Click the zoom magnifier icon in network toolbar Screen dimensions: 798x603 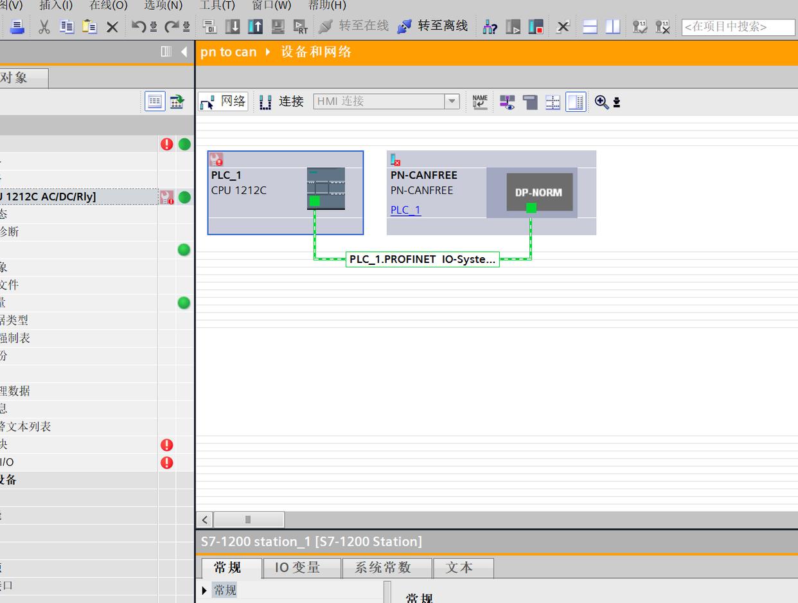click(601, 102)
